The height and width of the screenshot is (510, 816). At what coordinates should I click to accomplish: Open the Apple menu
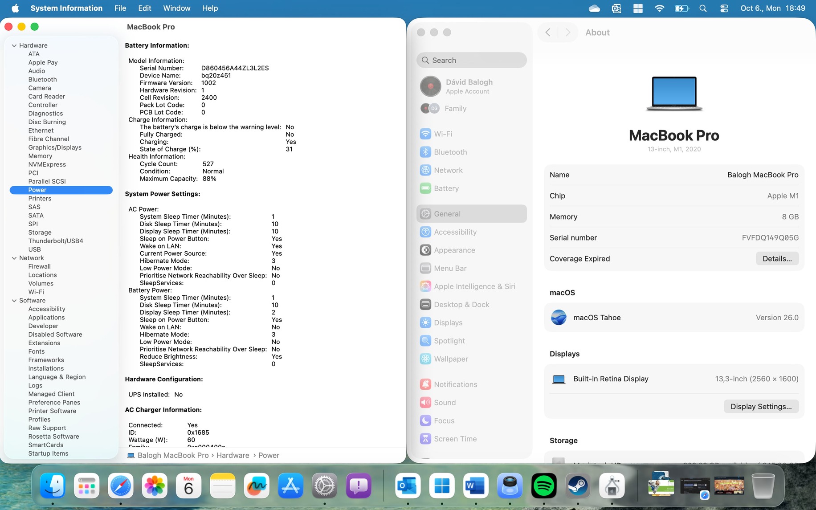[x=15, y=8]
